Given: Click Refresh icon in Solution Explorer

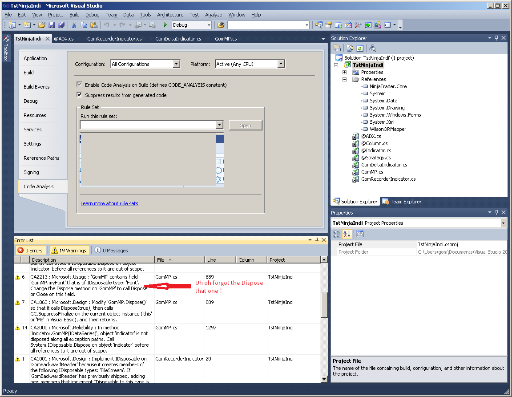Looking at the screenshot, I should (x=360, y=49).
